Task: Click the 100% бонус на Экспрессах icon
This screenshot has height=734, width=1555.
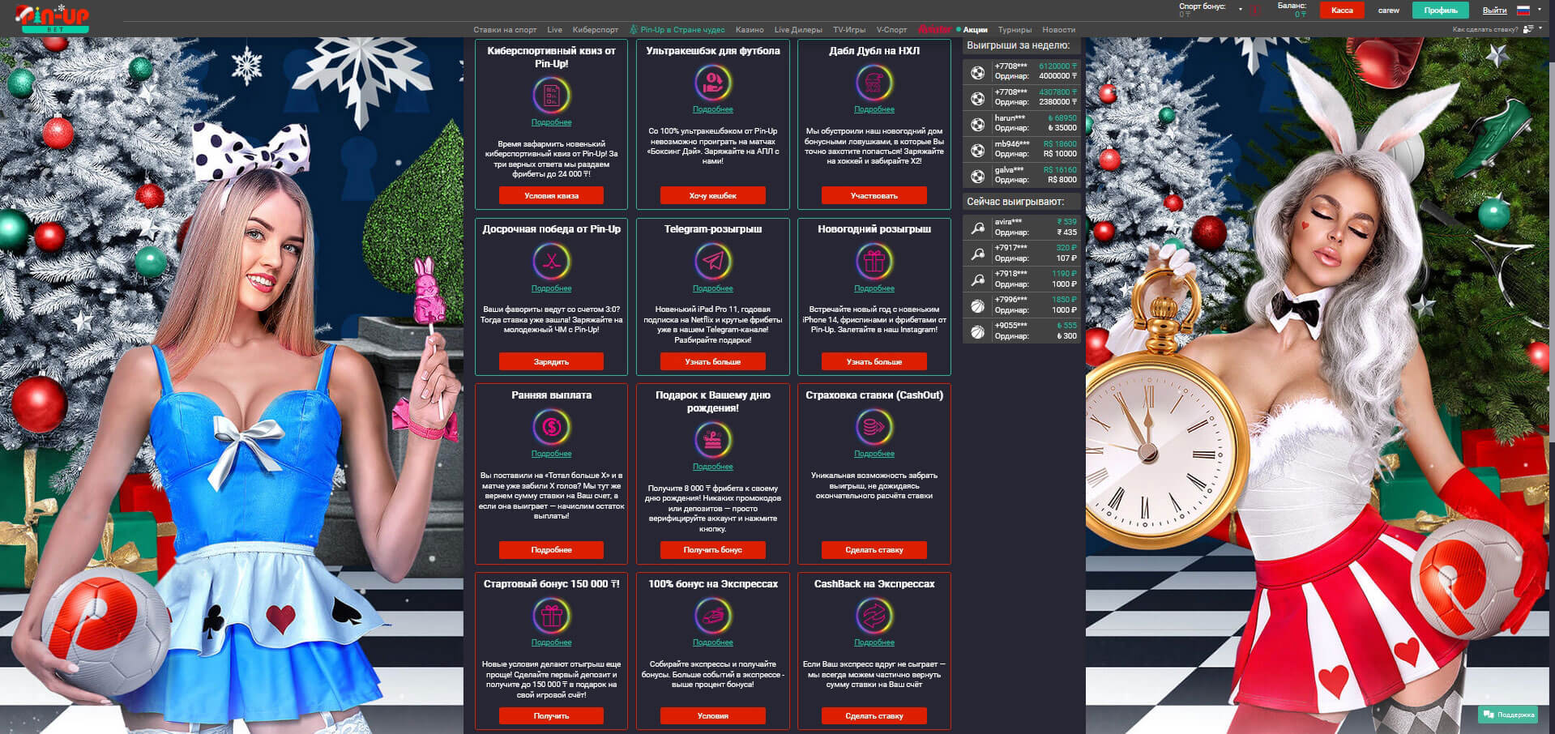Action: (x=712, y=616)
